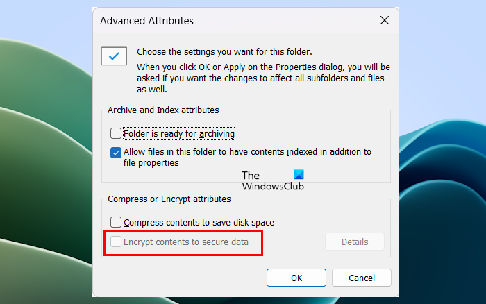Click TheWindowsClub blue square logo
The width and height of the screenshot is (486, 304).
(299, 174)
